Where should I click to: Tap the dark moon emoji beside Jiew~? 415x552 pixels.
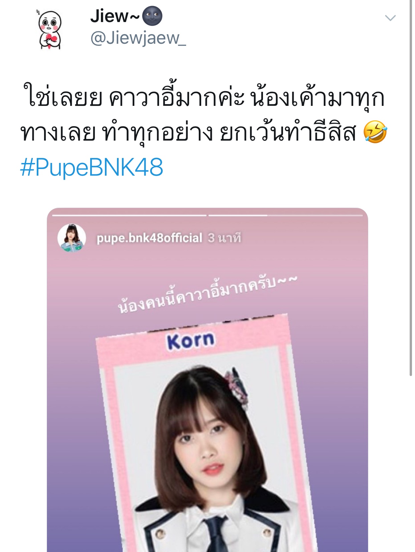pyautogui.click(x=152, y=17)
